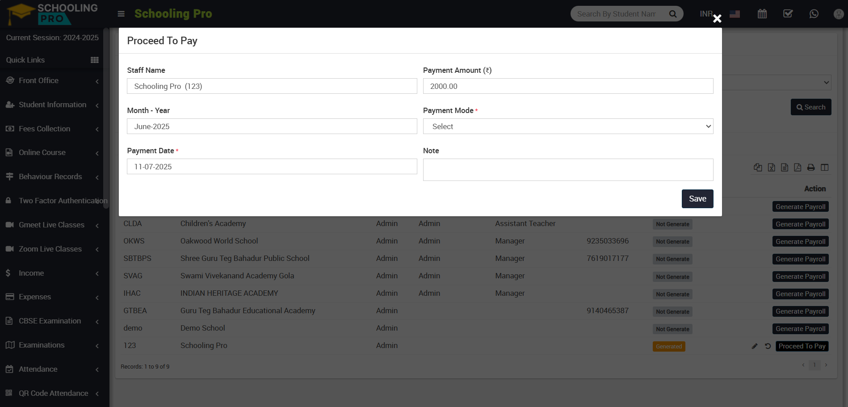Click the Quick Links grid icon
Screen dimensions: 848x407
tap(95, 60)
